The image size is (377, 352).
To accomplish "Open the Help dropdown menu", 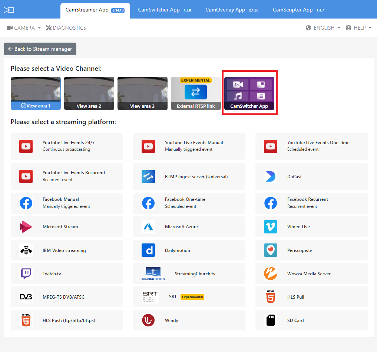I will coord(358,28).
